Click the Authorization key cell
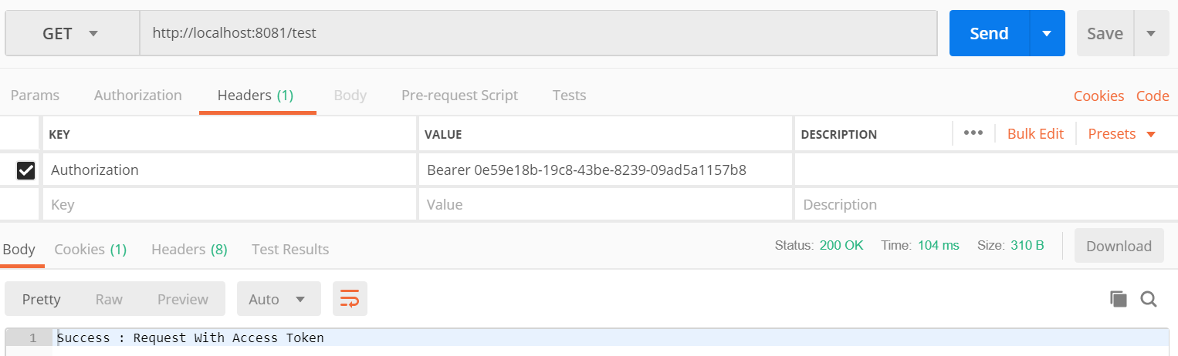 229,170
